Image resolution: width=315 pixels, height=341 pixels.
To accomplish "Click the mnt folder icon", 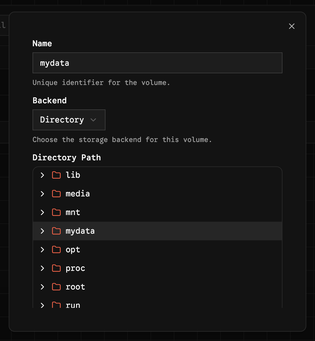I will click(56, 212).
